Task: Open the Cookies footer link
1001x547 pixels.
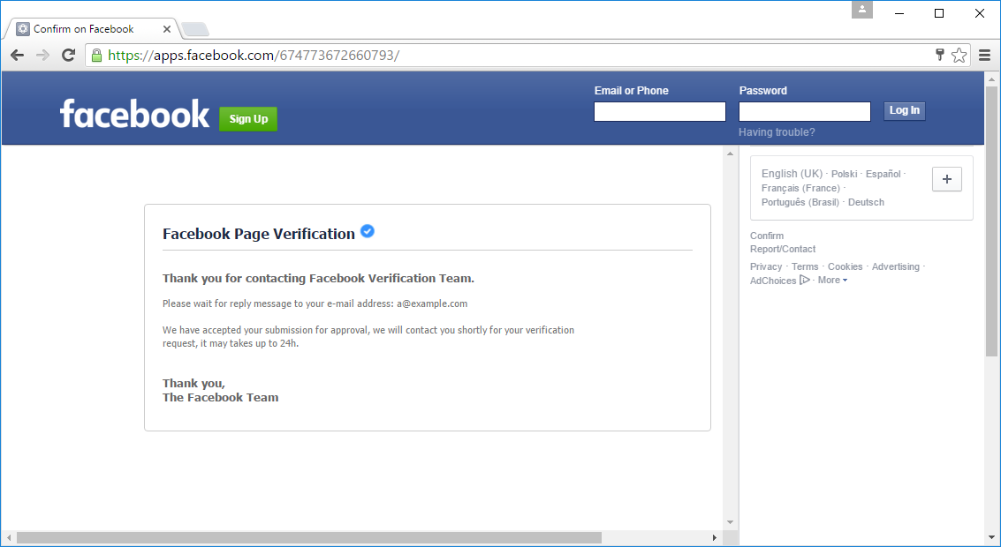Action: pos(846,266)
